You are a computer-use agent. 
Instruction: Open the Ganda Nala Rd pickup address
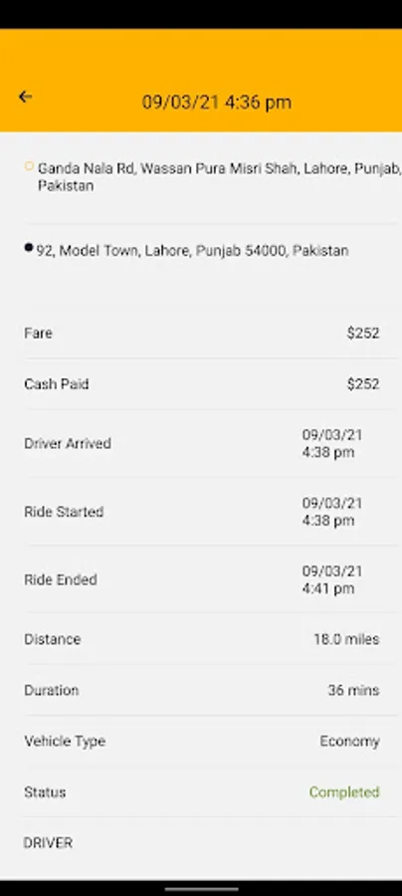[x=220, y=177]
